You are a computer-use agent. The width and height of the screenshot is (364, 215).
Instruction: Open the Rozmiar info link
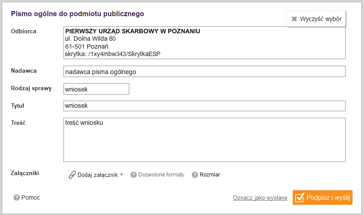[210, 175]
